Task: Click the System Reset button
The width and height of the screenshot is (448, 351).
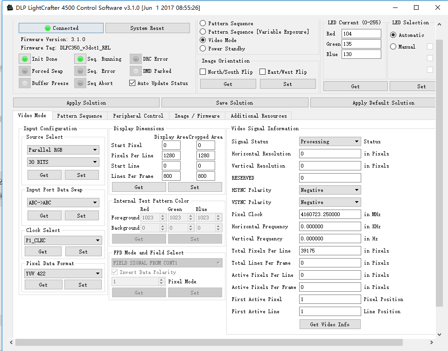Action: [x=147, y=28]
